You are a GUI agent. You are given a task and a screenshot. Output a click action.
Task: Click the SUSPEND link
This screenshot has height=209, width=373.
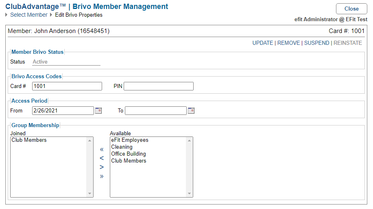pyautogui.click(x=316, y=43)
